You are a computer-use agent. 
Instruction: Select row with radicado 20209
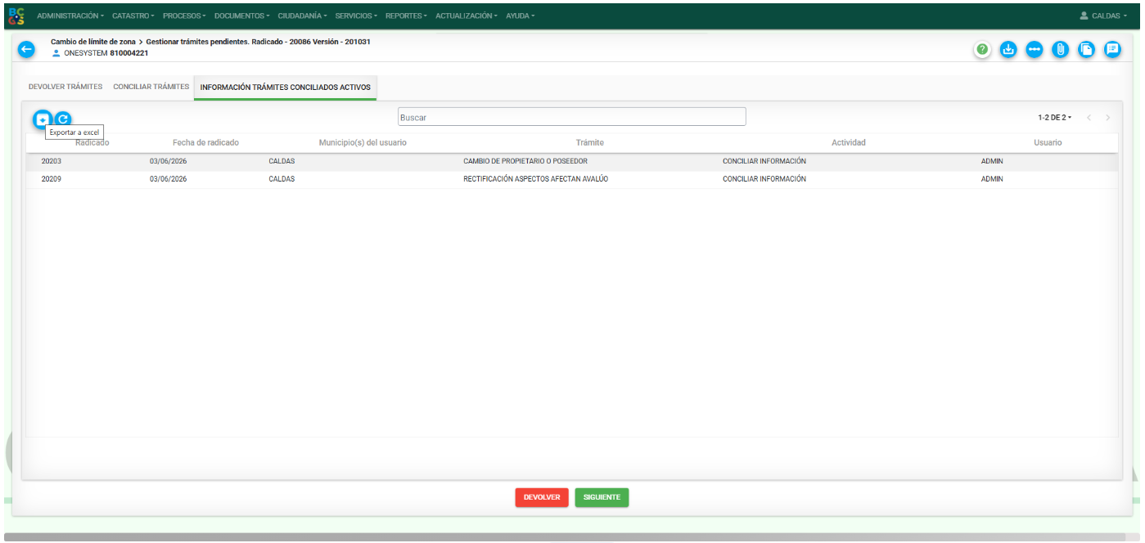[x=572, y=179]
